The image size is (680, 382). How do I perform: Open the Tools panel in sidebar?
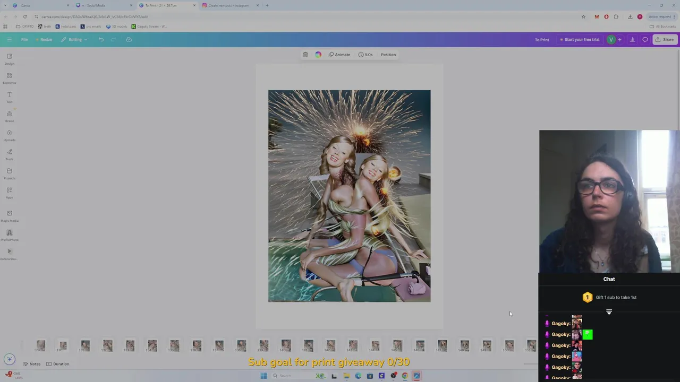[x=9, y=154]
